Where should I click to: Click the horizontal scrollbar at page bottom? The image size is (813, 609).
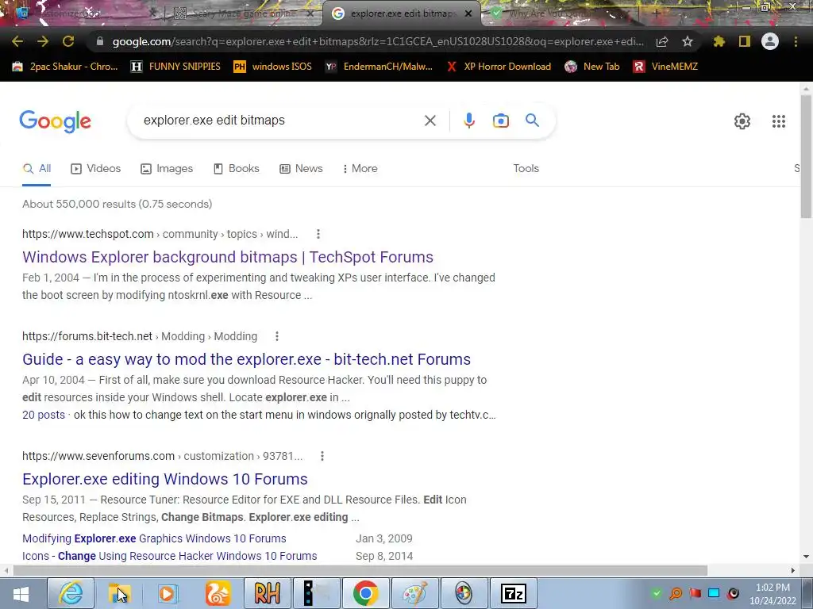point(360,571)
